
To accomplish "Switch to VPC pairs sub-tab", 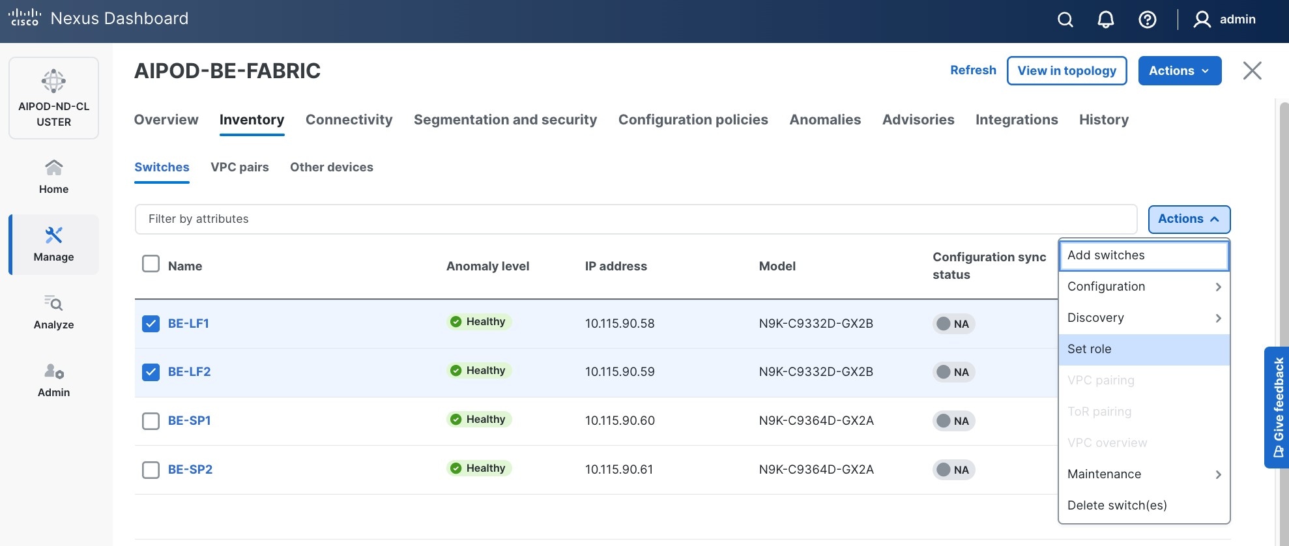I will tap(240, 167).
